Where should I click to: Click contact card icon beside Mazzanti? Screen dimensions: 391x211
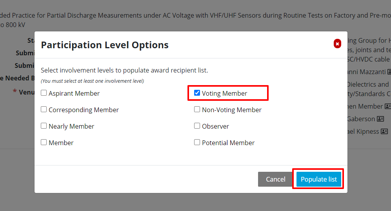click(389, 72)
